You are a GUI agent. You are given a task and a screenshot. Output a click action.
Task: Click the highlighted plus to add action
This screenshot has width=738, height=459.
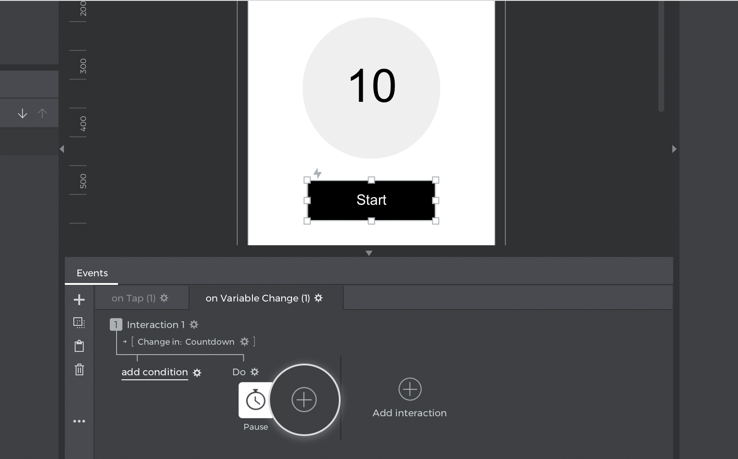point(304,400)
